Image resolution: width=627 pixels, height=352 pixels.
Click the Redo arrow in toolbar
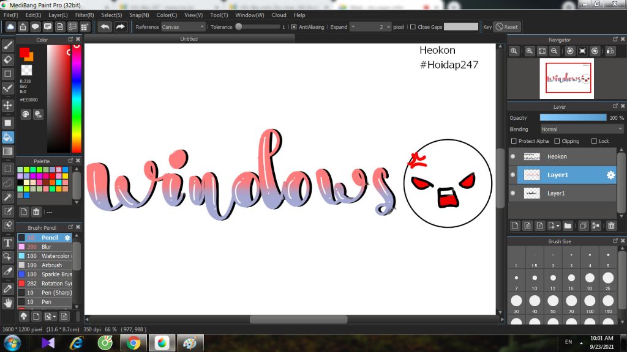120,27
